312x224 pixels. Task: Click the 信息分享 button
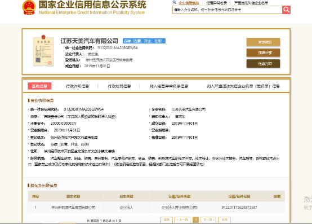[263, 53]
